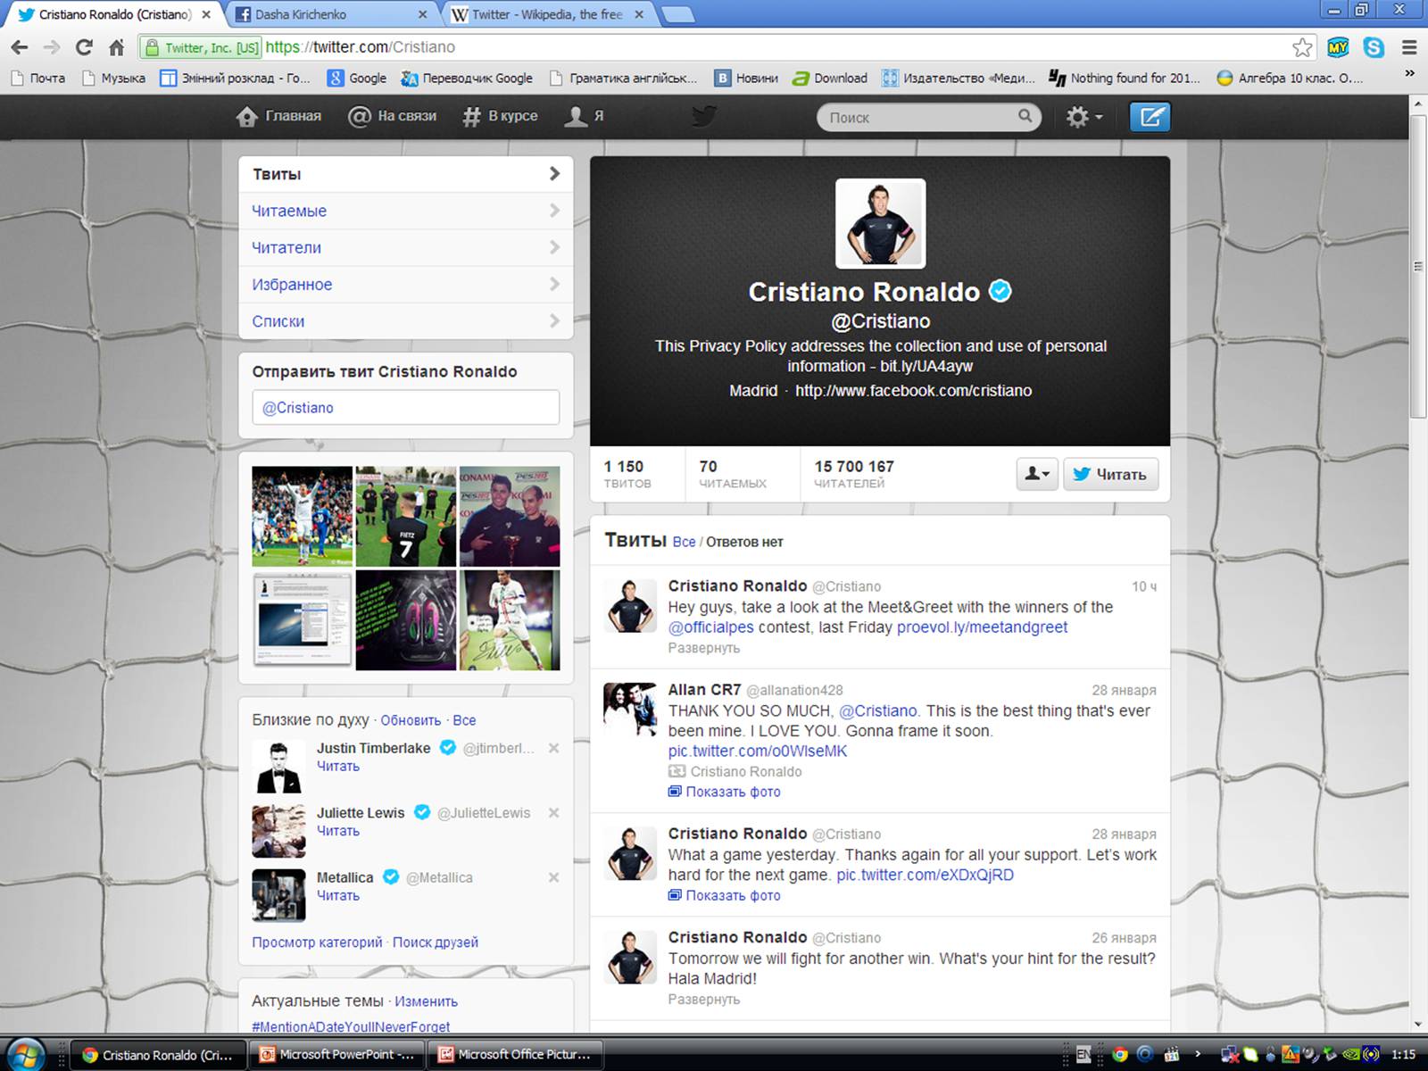Open Читатели sidebar list
The height and width of the screenshot is (1071, 1428).
pyautogui.click(x=406, y=247)
